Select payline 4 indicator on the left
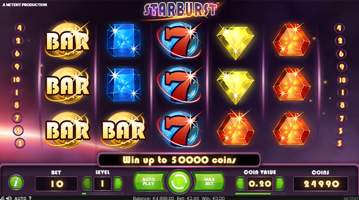The width and height of the screenshot is (359, 200). click(20, 28)
